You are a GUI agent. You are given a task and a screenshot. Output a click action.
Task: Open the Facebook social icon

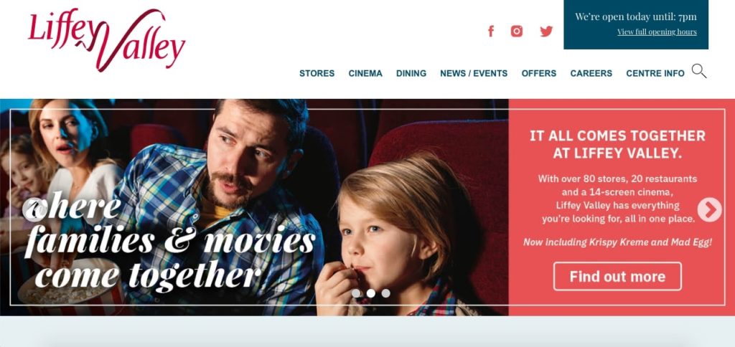[491, 32]
